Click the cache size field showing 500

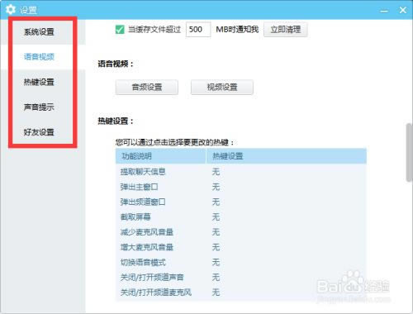click(198, 30)
